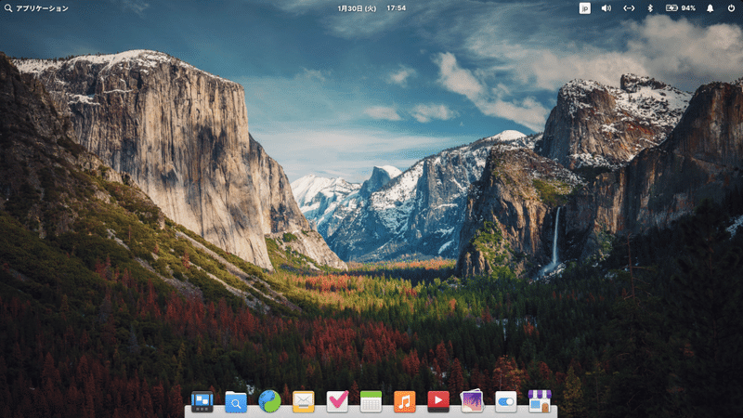Open AppCenter from the dock

(540, 401)
